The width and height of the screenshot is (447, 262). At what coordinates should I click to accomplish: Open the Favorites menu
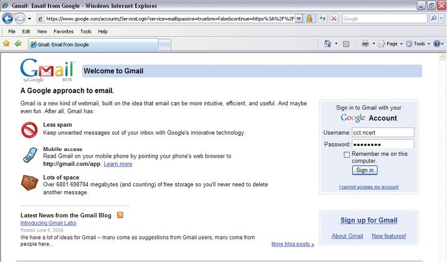(64, 32)
